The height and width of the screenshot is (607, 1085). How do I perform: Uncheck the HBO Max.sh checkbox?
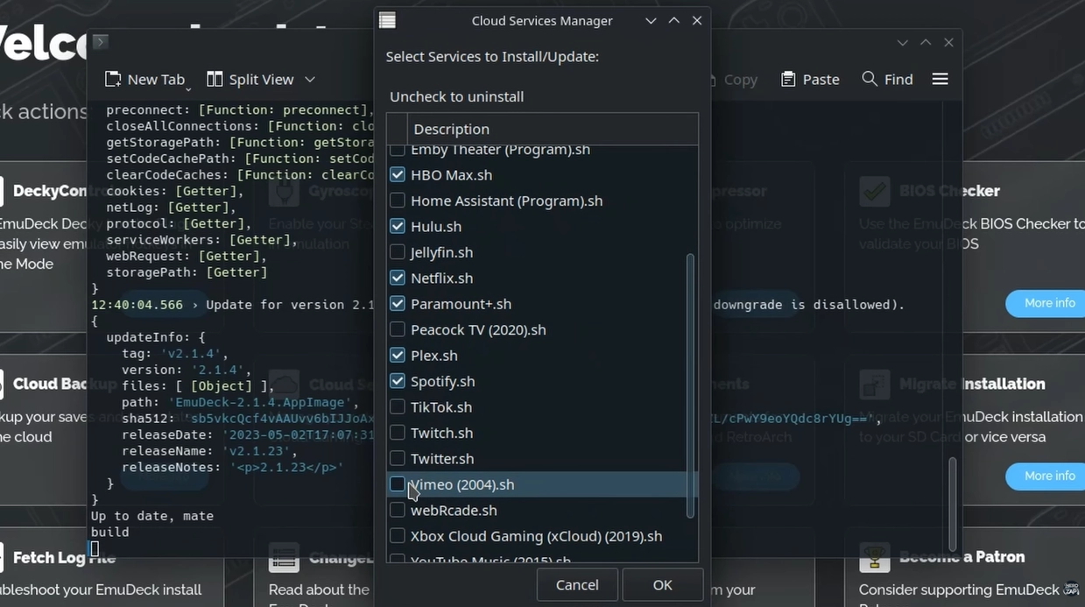pyautogui.click(x=398, y=175)
